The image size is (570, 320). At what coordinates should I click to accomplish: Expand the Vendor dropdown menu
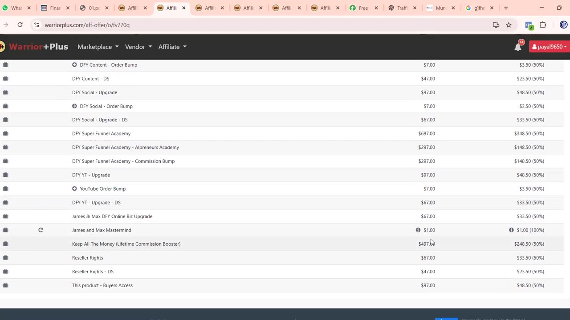click(138, 47)
